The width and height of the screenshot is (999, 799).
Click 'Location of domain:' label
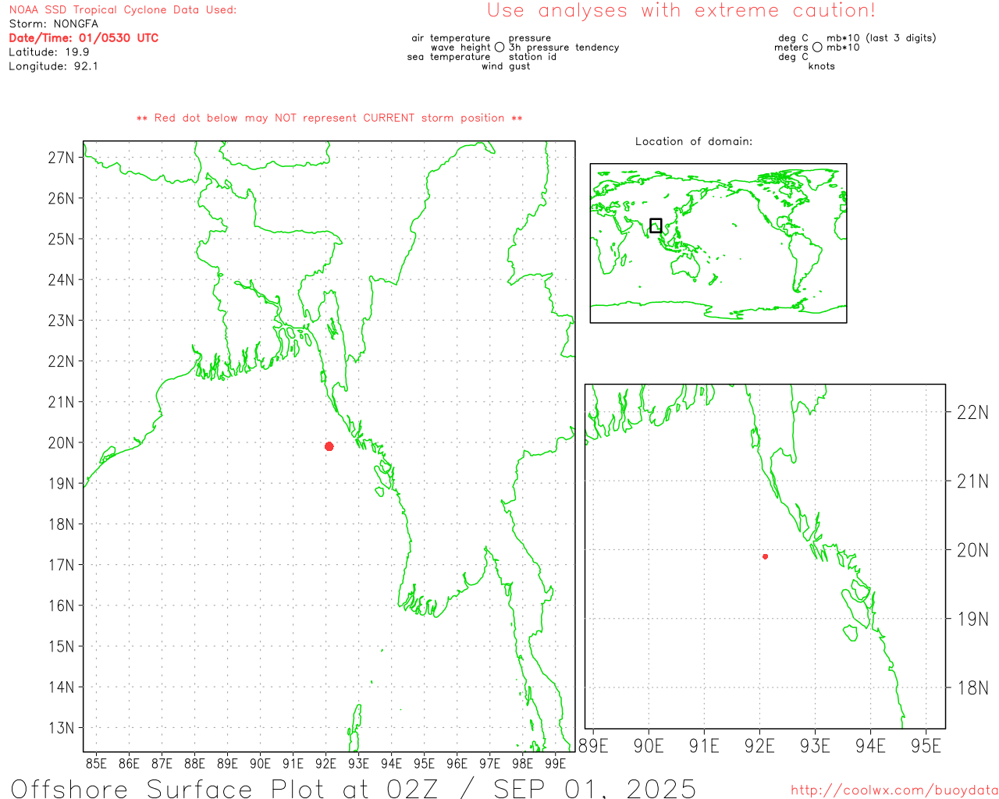click(x=694, y=141)
